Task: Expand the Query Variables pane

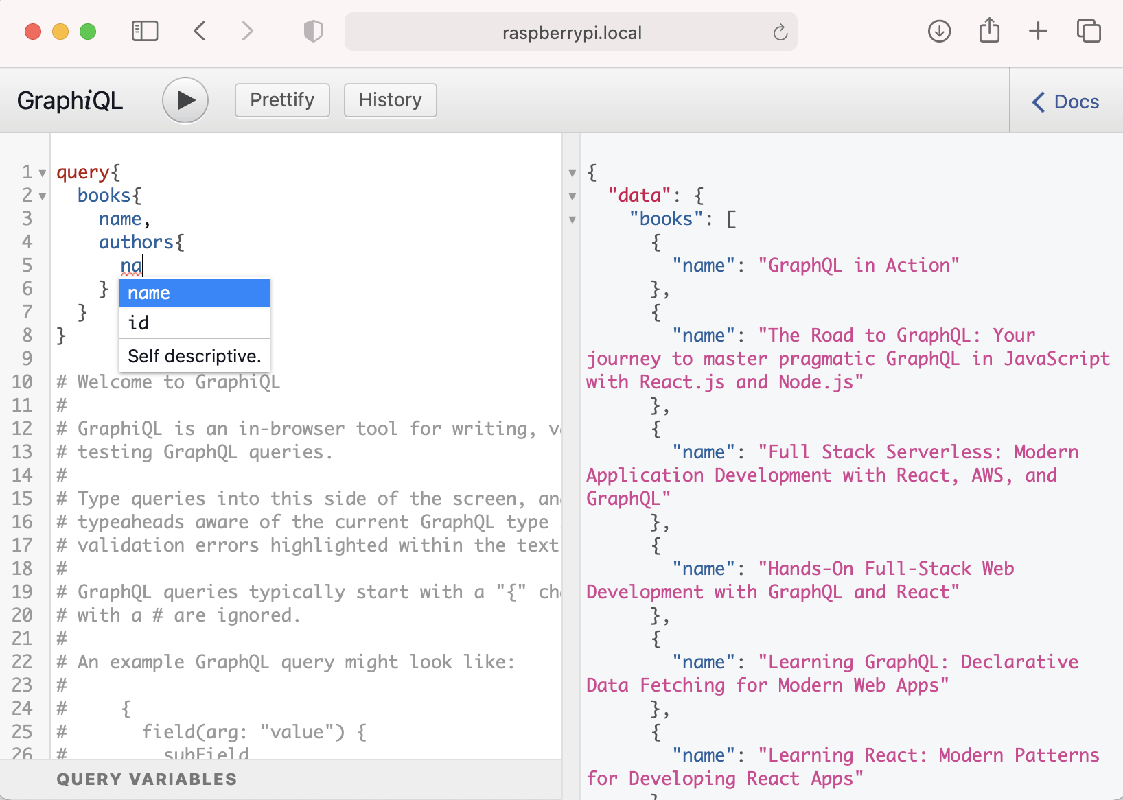Action: [147, 779]
